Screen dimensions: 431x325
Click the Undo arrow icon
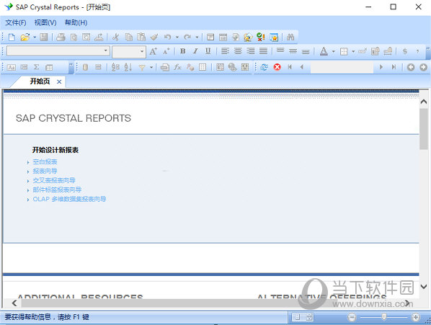tap(167, 37)
